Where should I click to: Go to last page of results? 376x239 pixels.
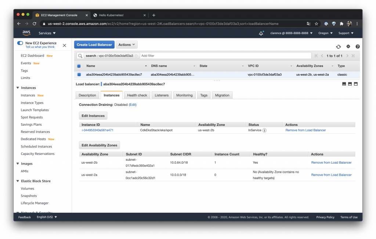coord(353,56)
